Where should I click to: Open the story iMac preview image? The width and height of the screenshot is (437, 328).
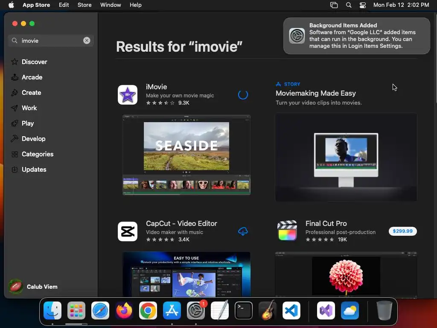click(x=346, y=157)
